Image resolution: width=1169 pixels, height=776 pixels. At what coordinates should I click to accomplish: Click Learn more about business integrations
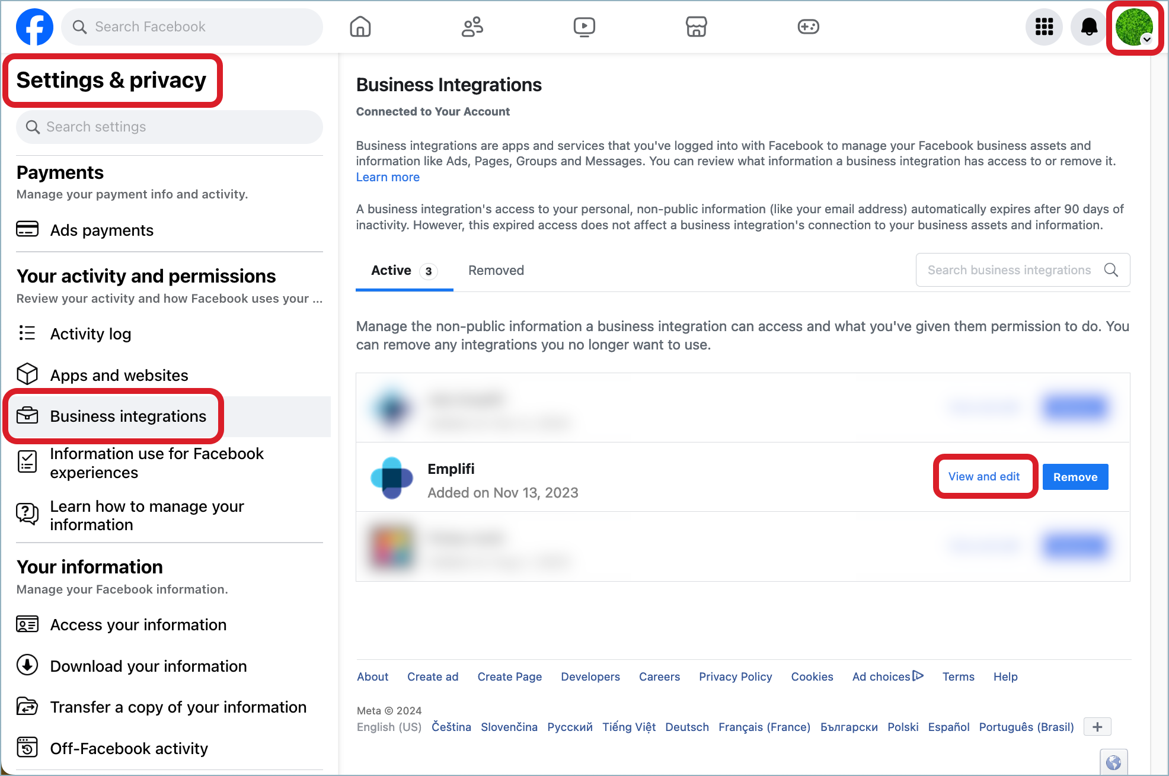click(388, 177)
